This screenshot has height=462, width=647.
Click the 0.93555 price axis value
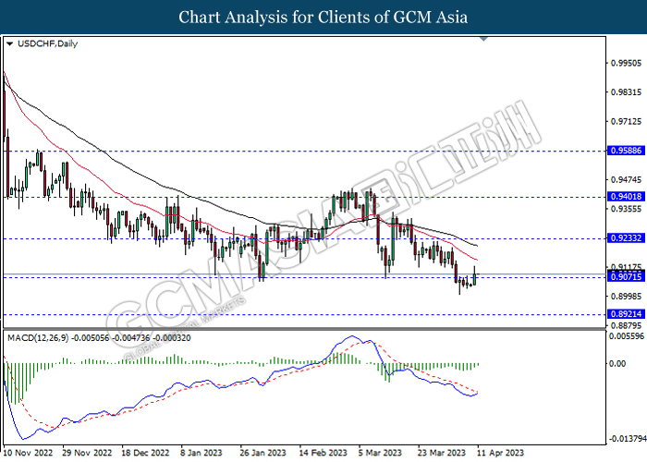[x=626, y=209]
